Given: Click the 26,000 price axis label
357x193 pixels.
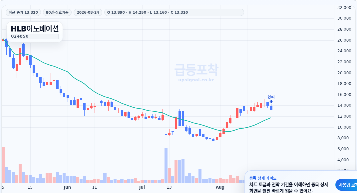Looking at the screenshot, I should point(344,40).
